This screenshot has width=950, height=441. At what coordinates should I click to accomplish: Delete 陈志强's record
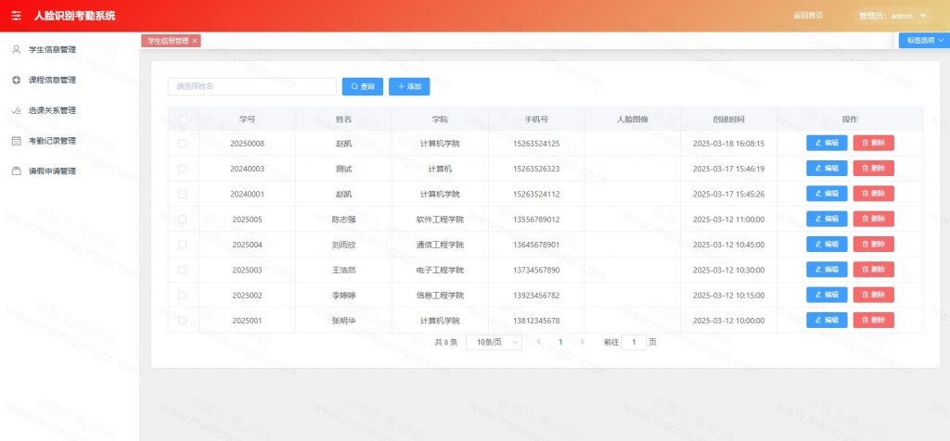coord(874,219)
